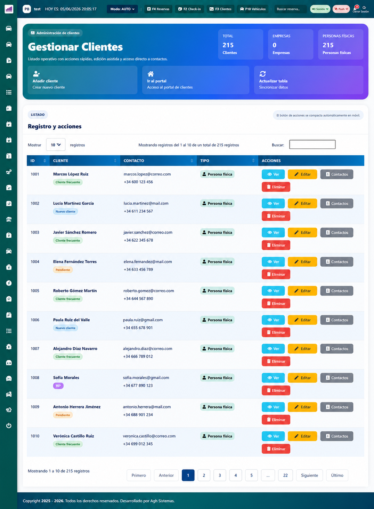Viewport: 374px width, 509px height.
Task: Click the top car icon in the sidebar
Action: 9,29
